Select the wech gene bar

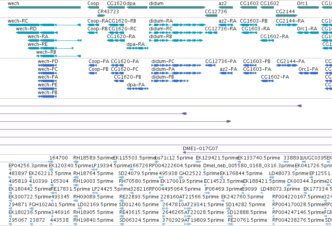click(x=44, y=7)
